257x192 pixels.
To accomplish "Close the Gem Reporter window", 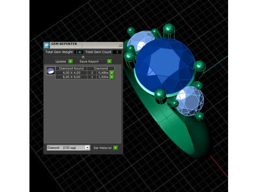I will coord(120,45).
